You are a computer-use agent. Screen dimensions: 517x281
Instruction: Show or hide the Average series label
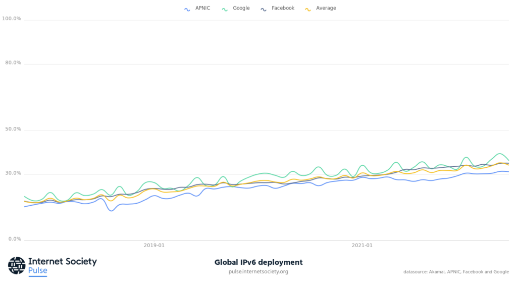tap(325, 8)
